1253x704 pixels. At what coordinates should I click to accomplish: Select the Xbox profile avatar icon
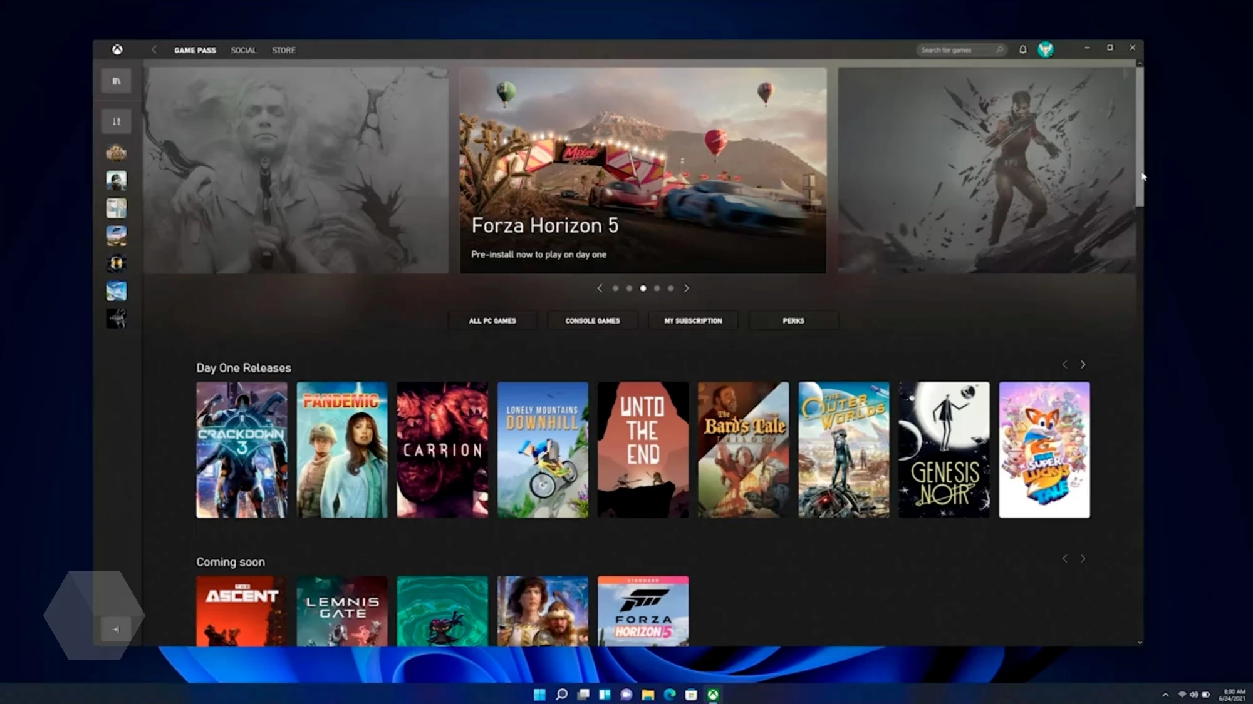[1046, 50]
